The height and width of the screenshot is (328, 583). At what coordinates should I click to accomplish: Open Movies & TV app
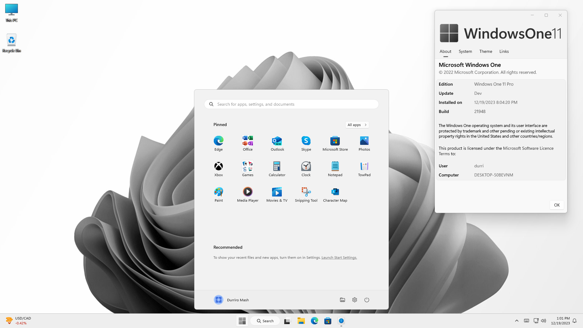point(277,194)
